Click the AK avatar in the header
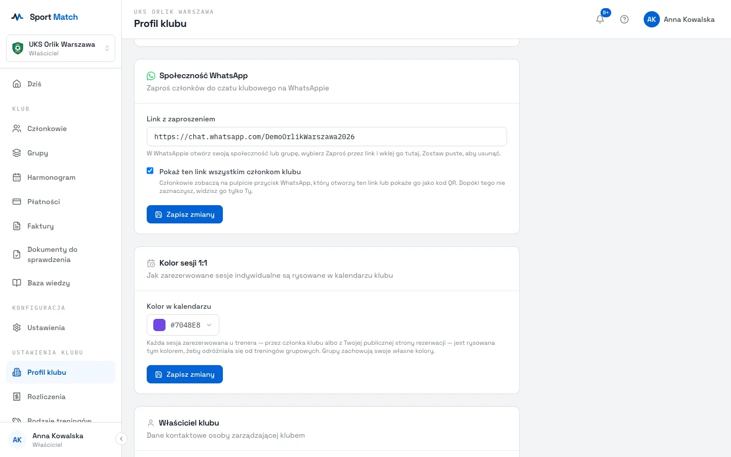 (652, 19)
